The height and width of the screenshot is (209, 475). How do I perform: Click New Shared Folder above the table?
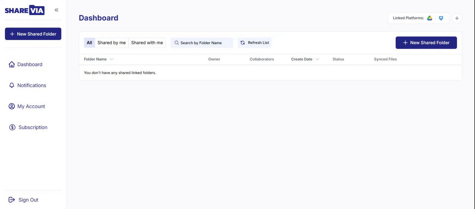(426, 43)
